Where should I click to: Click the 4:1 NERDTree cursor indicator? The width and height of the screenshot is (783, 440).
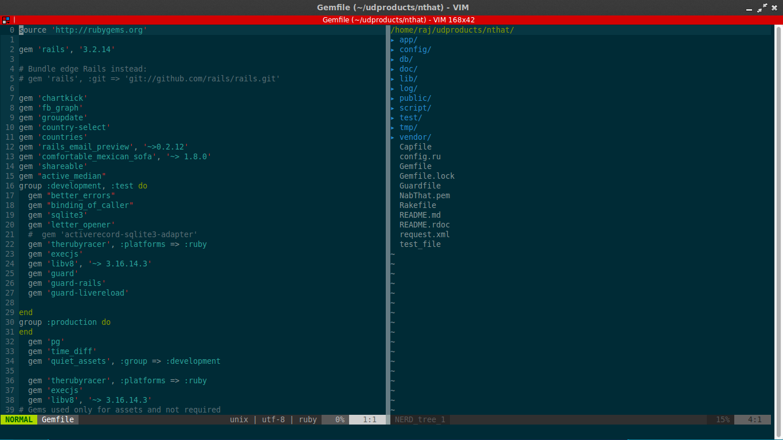click(x=755, y=419)
